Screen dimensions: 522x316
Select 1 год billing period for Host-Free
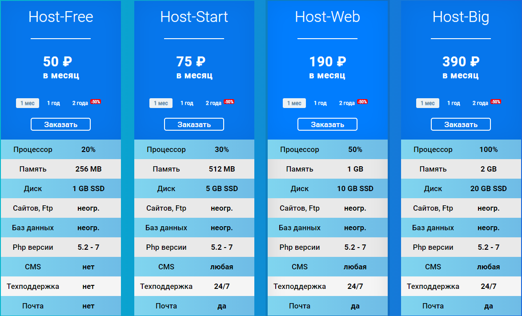pos(53,103)
